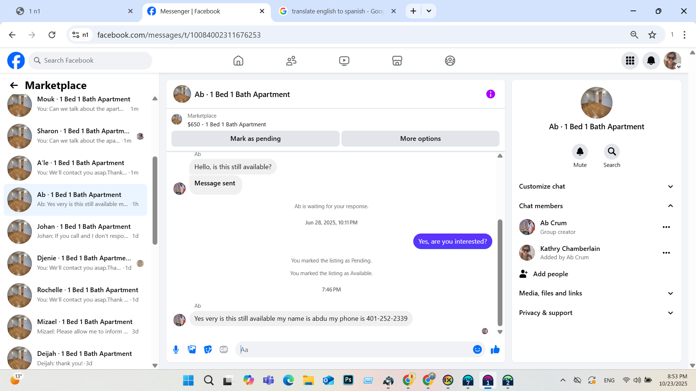Open the Facebook apps grid menu
This screenshot has width=696, height=391.
click(630, 60)
